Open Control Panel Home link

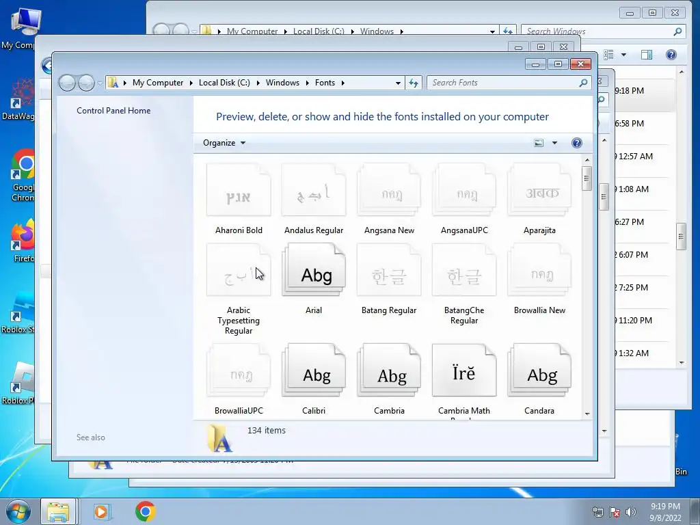coord(113,111)
